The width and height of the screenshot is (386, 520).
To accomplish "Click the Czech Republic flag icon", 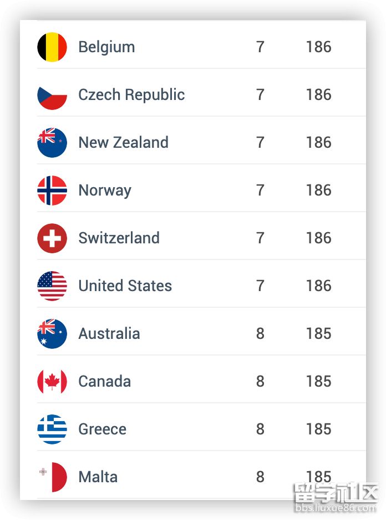I will [52, 95].
